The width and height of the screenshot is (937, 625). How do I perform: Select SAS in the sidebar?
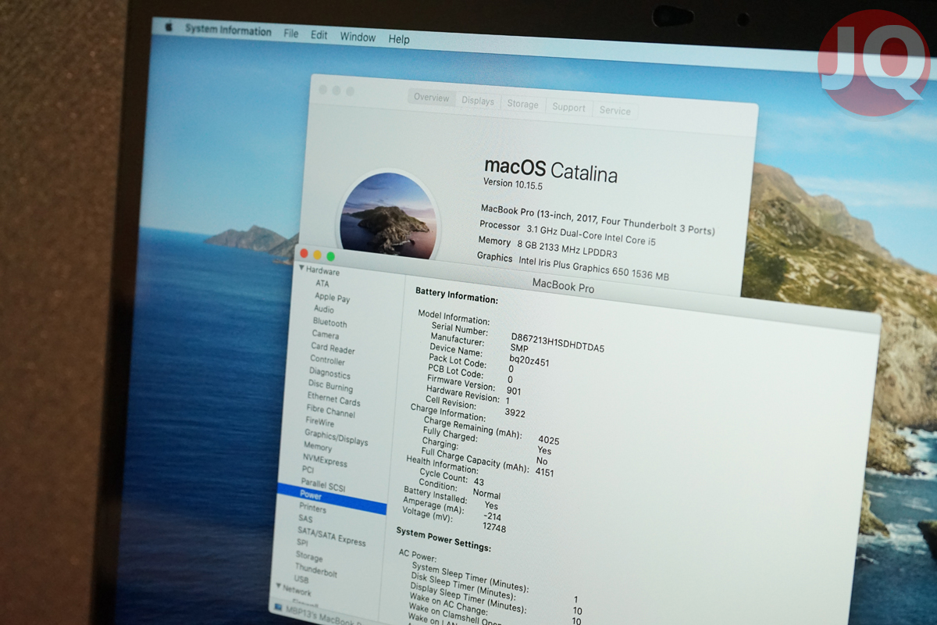pos(305,519)
